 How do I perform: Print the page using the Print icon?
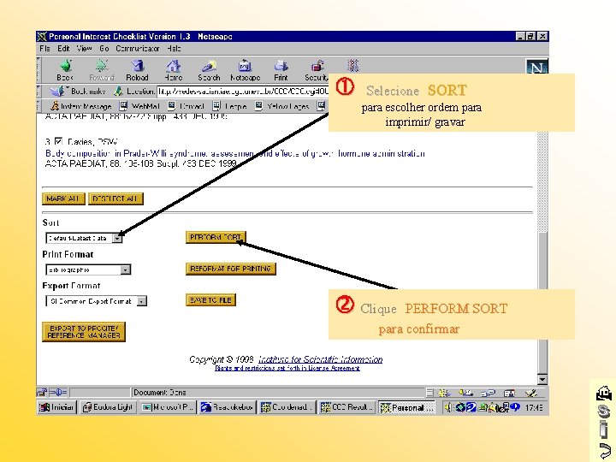[x=281, y=70]
